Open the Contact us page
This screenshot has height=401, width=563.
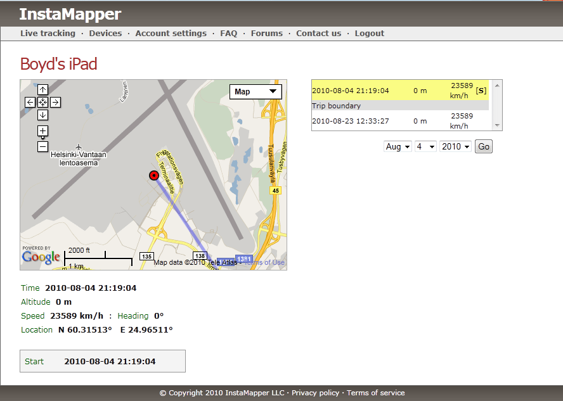coord(318,34)
